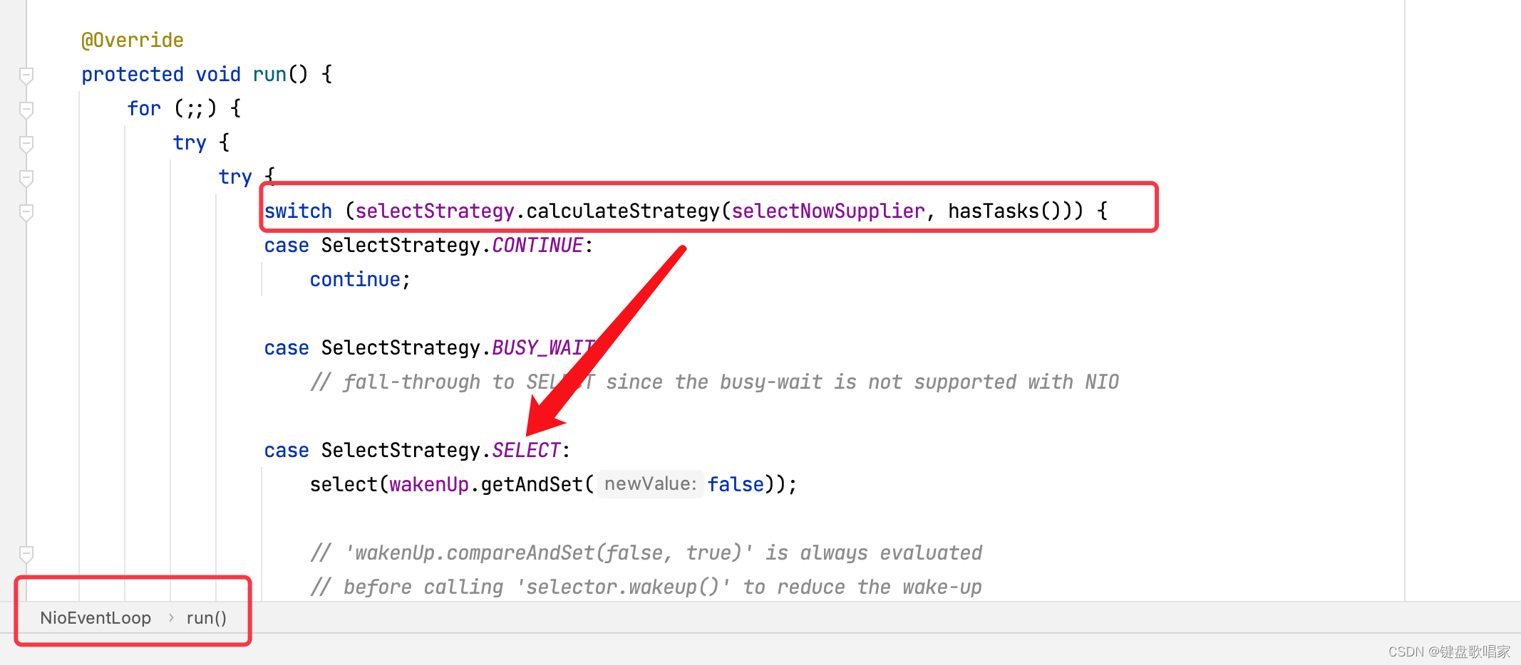Click the wakenUp field reference

(x=429, y=485)
